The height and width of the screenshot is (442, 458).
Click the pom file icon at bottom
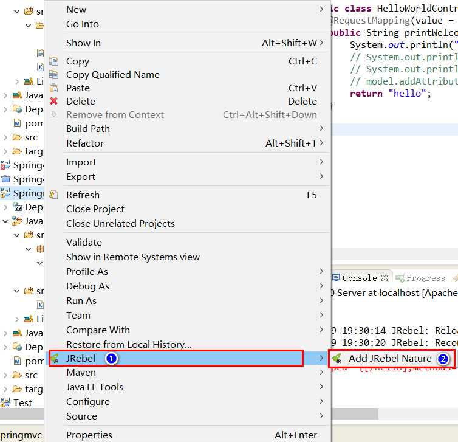[18, 361]
